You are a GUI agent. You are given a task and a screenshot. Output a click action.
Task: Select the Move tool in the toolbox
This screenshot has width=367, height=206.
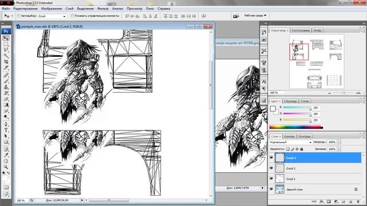point(6,38)
